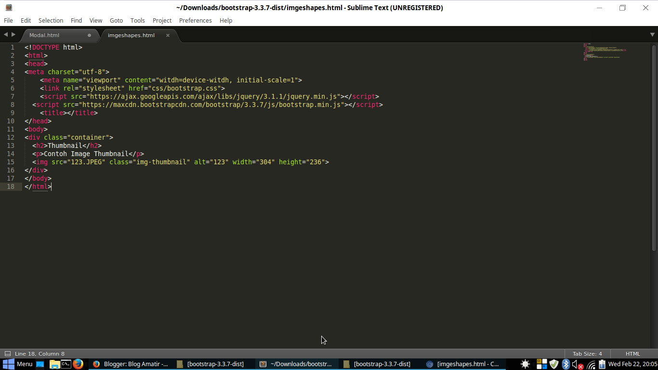Go to the previous tab with the left arrow
This screenshot has height=370, width=658.
[6, 35]
